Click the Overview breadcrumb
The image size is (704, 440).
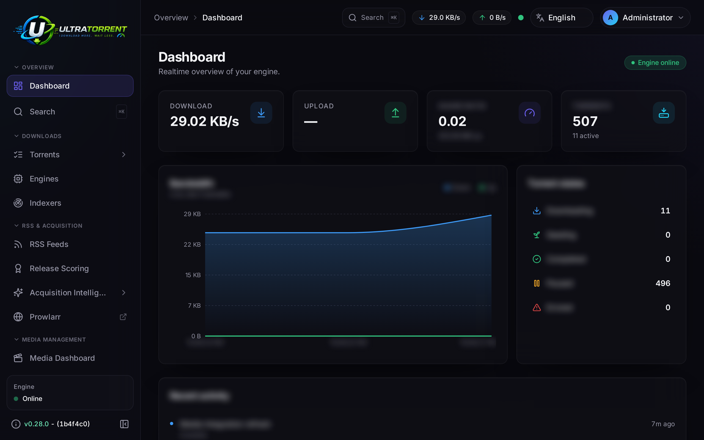(171, 18)
